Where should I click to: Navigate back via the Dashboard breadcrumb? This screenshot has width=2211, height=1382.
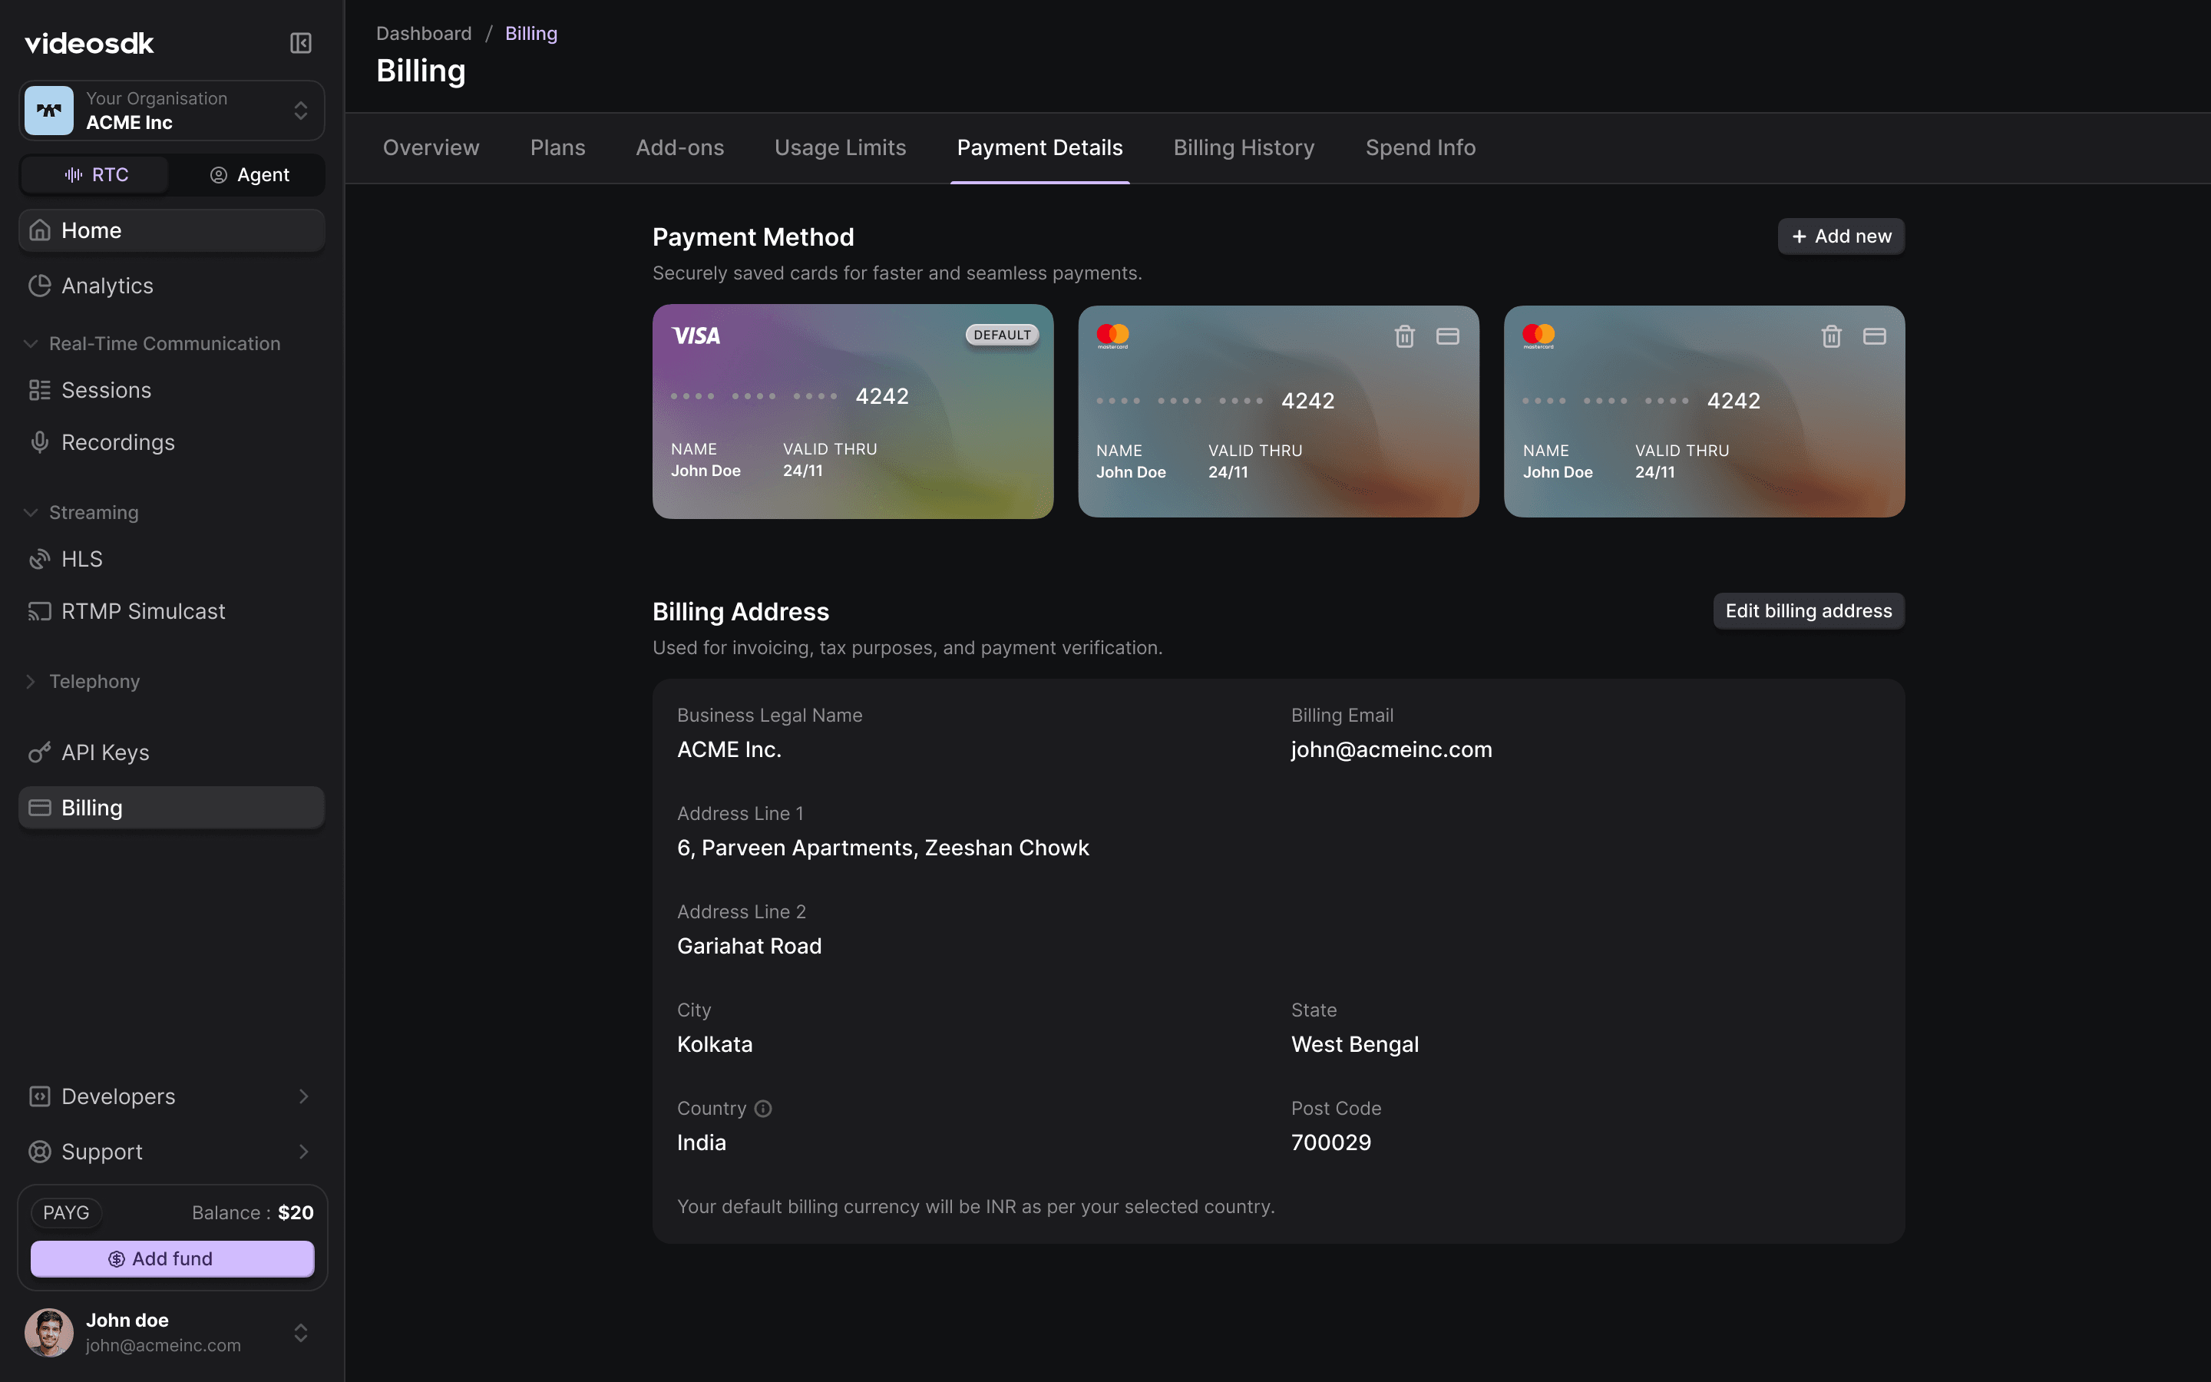pos(424,33)
